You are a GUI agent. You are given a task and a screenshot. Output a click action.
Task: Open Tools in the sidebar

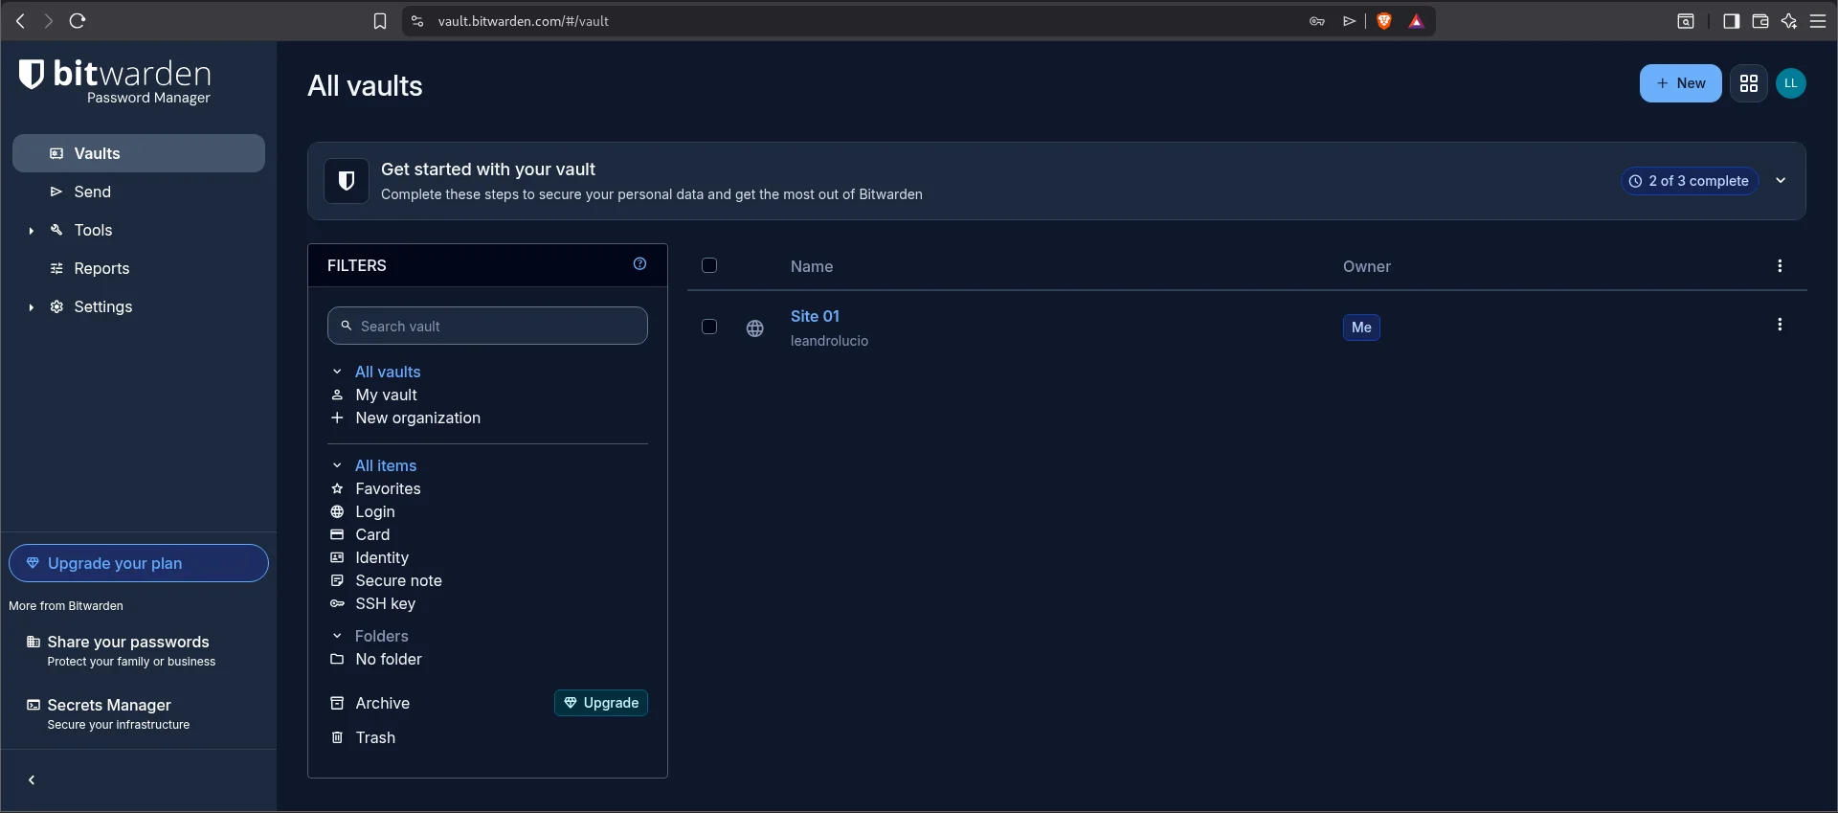[x=93, y=230]
